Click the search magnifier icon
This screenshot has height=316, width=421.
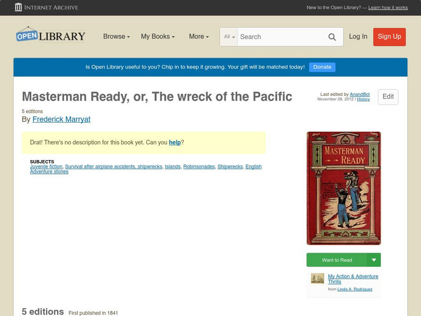click(x=332, y=37)
